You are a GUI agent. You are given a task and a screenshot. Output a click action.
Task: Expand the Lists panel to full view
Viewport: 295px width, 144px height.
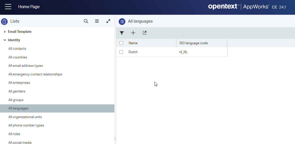pos(108,21)
